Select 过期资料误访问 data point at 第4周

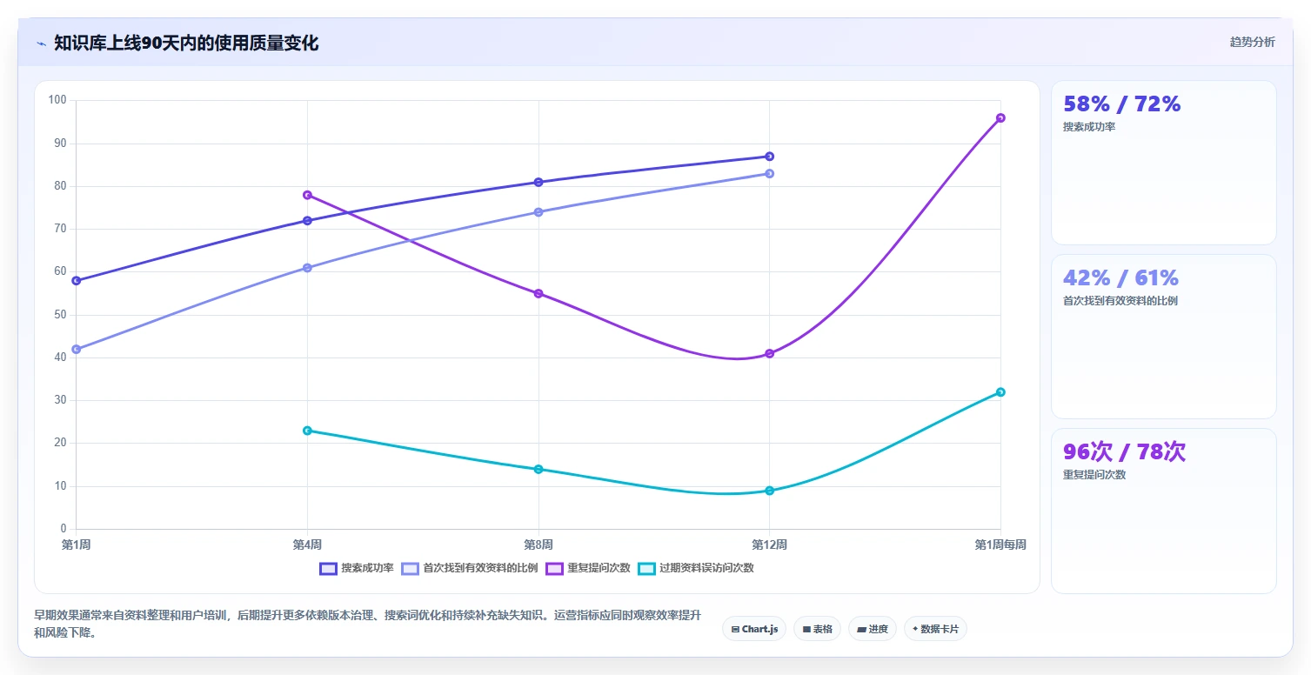307,431
